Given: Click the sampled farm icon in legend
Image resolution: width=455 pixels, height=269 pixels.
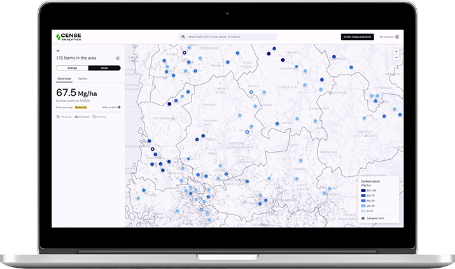Looking at the screenshot, I should pos(363,218).
